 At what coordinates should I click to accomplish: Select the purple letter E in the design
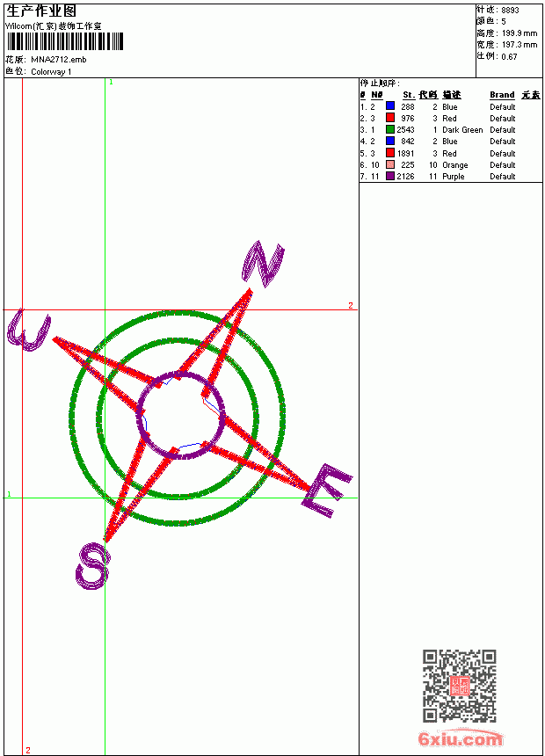327,491
